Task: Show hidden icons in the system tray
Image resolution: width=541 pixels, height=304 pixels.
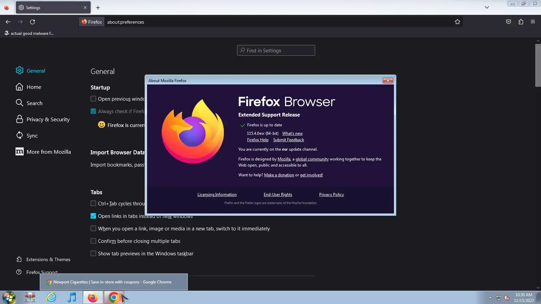Action: pyautogui.click(x=490, y=298)
